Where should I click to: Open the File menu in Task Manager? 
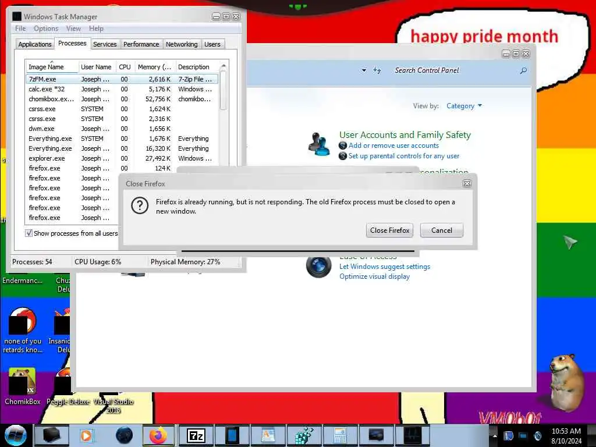coord(20,29)
